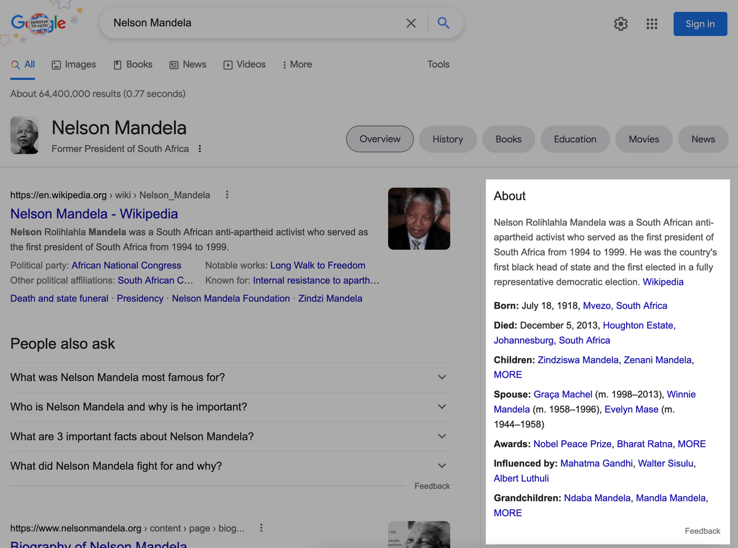Viewport: 738px width, 548px height.
Task: Open the Nelson Mandela Foundation sublink
Action: pyautogui.click(x=231, y=298)
